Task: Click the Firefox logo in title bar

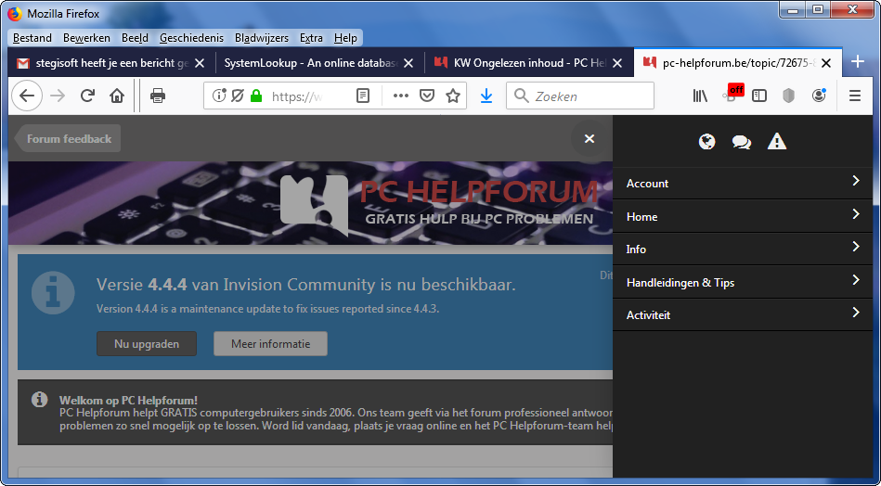Action: click(17, 14)
